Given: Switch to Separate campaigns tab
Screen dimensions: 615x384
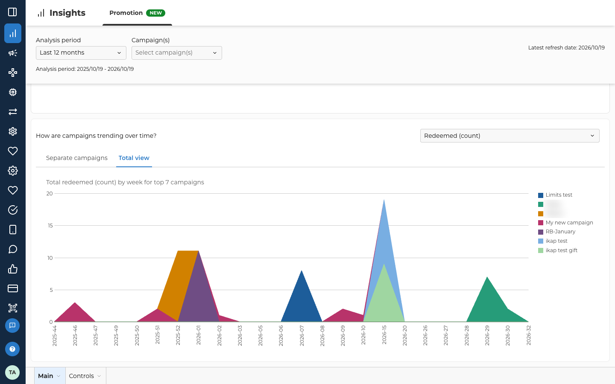Looking at the screenshot, I should tap(77, 158).
